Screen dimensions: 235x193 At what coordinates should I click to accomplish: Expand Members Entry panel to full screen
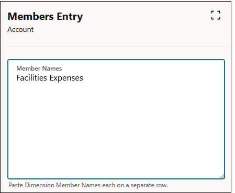pos(216,15)
